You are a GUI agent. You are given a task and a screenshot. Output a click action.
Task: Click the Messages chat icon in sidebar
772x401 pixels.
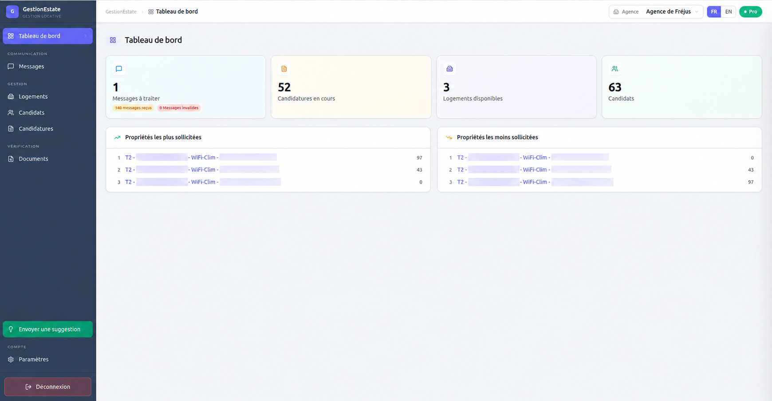[x=11, y=67]
